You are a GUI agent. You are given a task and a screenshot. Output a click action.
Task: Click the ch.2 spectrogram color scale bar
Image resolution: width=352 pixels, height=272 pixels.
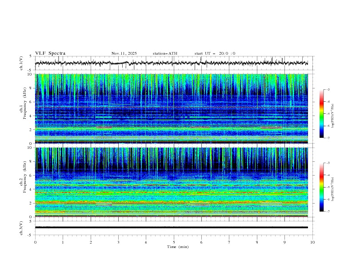tap(321, 187)
